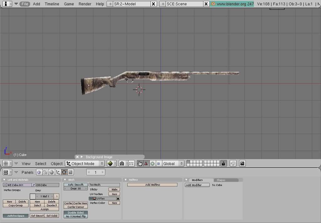The height and width of the screenshot is (223, 321).
Task: Toggle the Auto Smooth button
Action: point(76,185)
